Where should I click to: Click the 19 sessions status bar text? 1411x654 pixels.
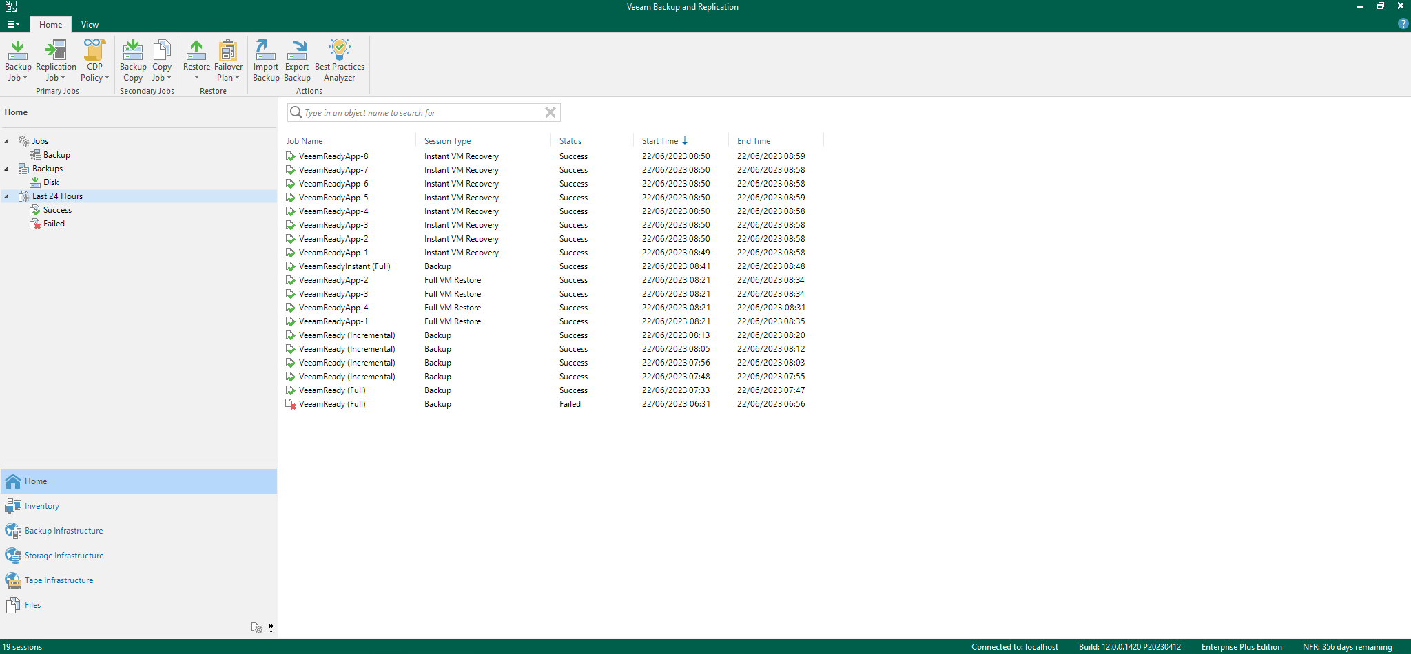(23, 647)
